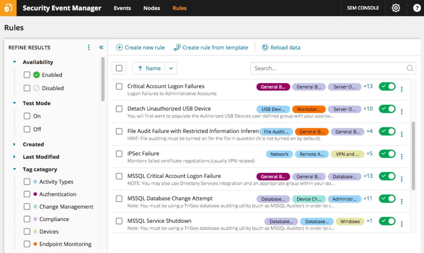Collapse the Test Mode filter section

[14, 103]
